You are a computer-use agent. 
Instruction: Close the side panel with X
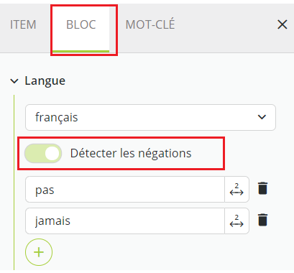coord(282,24)
